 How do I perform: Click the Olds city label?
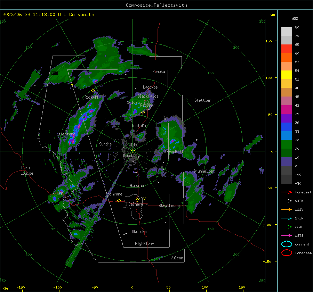tap(133, 145)
